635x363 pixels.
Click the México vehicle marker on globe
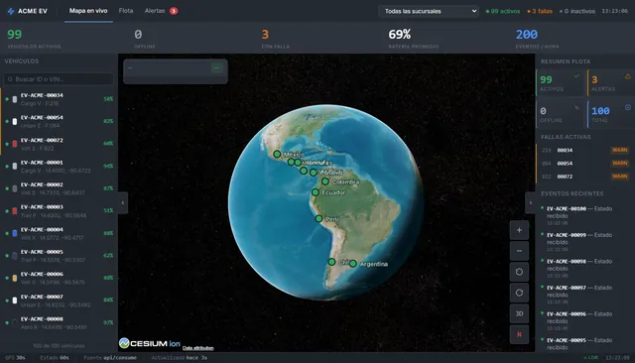click(x=277, y=154)
